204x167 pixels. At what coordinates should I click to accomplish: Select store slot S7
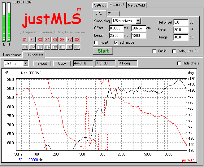(x=69, y=39)
